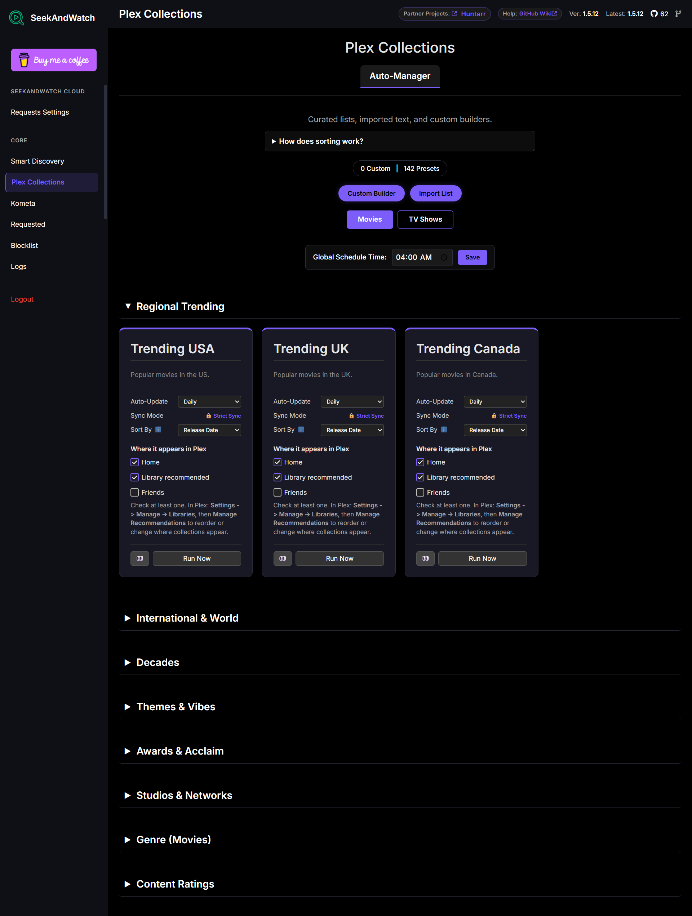Screen dimensions: 692x916
Task: Open Sort By dropdown in Trending USA
Action: click(209, 430)
